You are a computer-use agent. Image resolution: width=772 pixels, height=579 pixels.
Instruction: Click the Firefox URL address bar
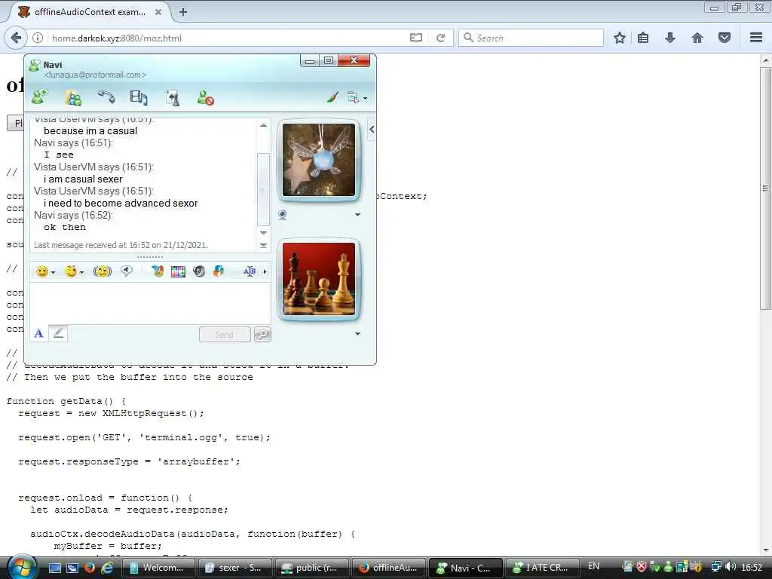coord(226,38)
